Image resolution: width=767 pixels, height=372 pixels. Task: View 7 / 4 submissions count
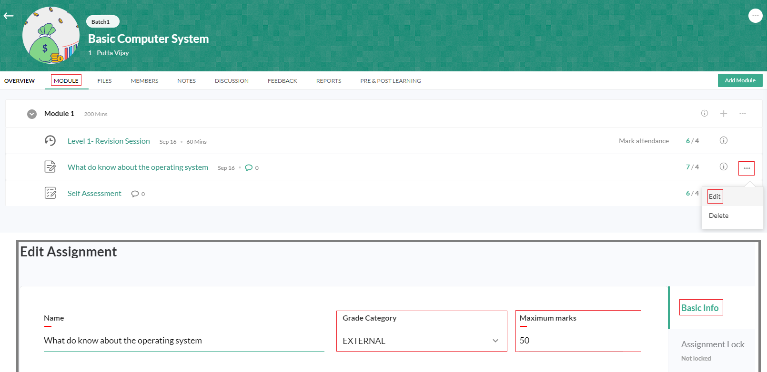pos(692,167)
